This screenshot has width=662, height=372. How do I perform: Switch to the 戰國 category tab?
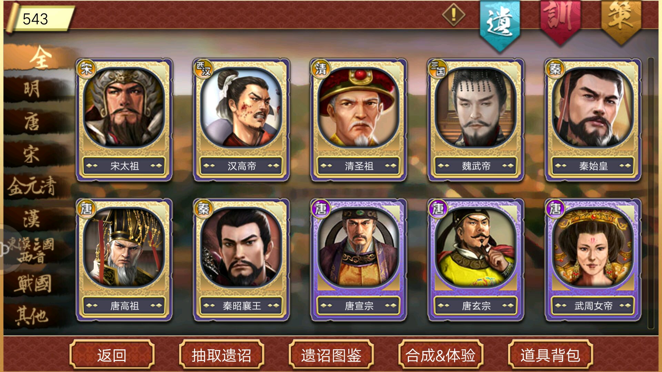33,284
